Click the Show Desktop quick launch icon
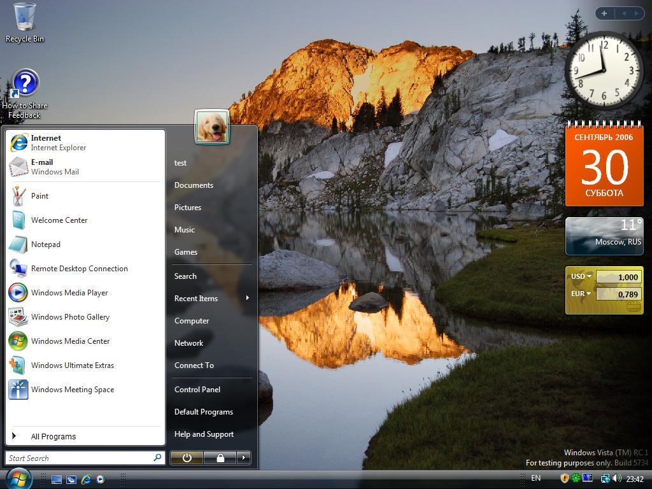 57,479
